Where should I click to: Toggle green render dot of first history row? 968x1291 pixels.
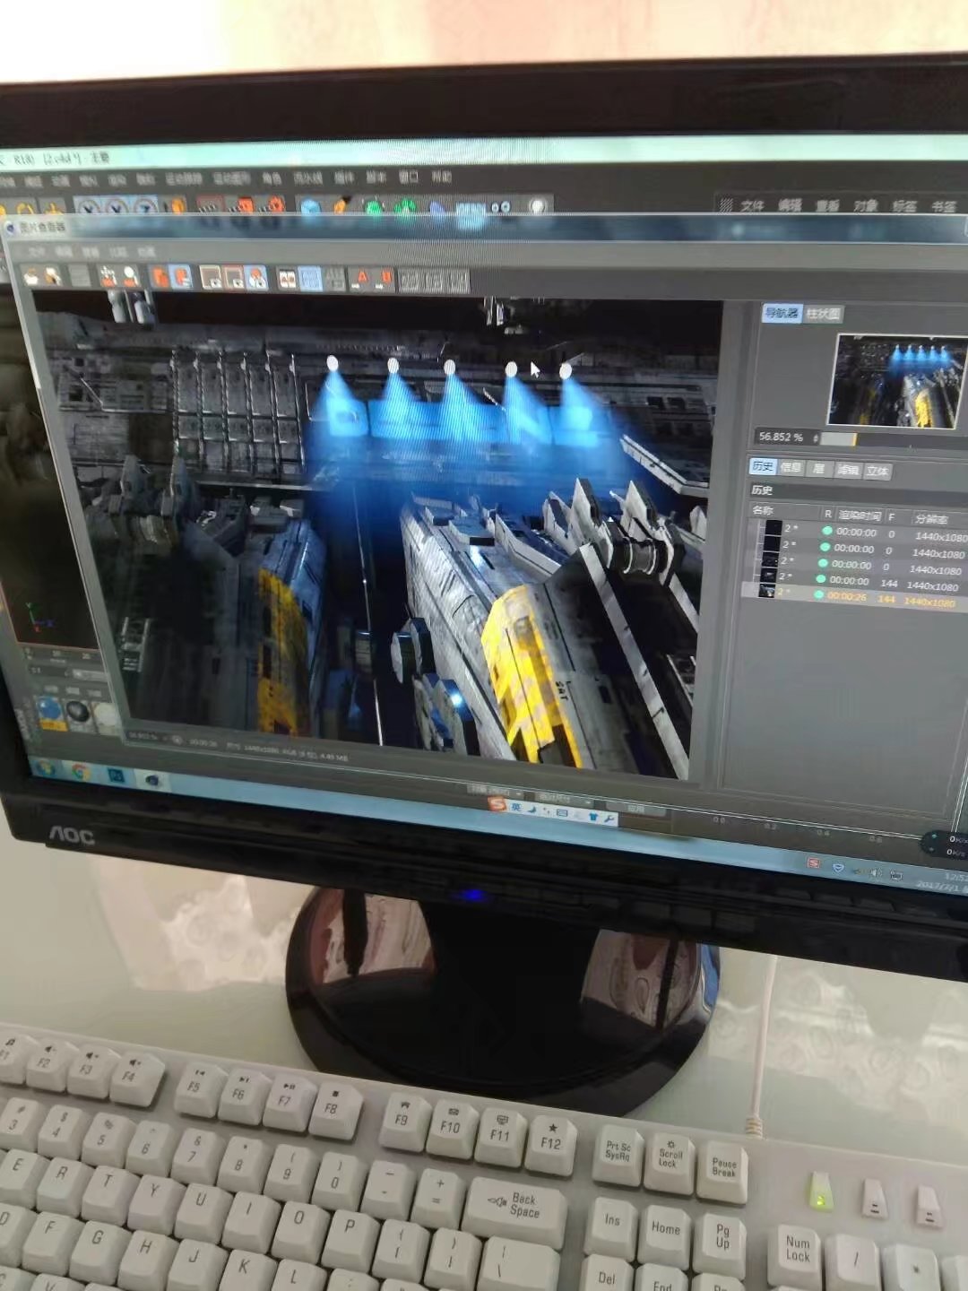coord(827,531)
